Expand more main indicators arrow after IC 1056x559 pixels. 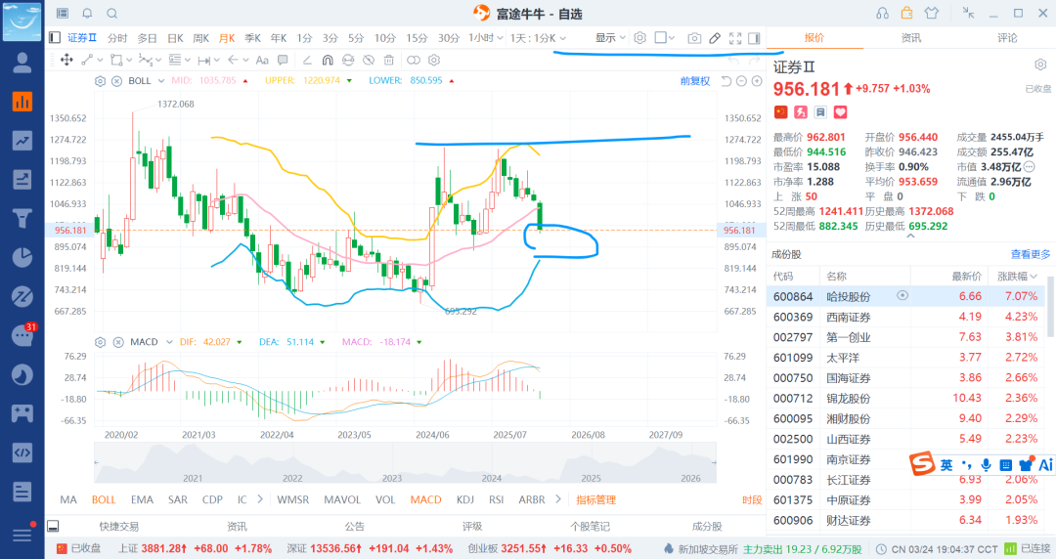click(261, 499)
